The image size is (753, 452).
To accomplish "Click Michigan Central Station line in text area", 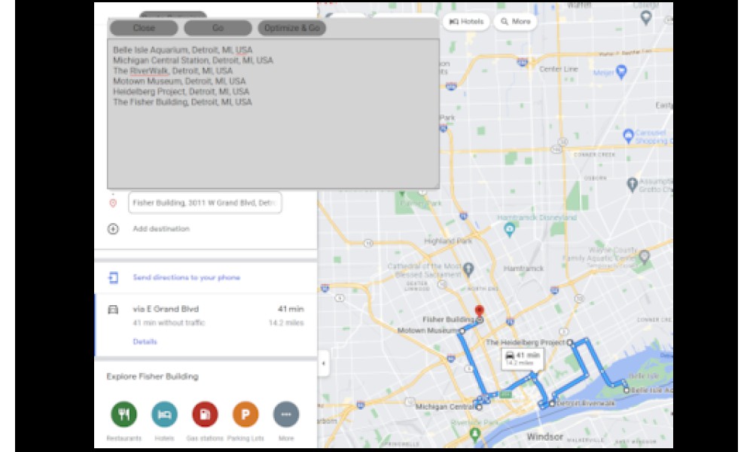I will point(193,60).
